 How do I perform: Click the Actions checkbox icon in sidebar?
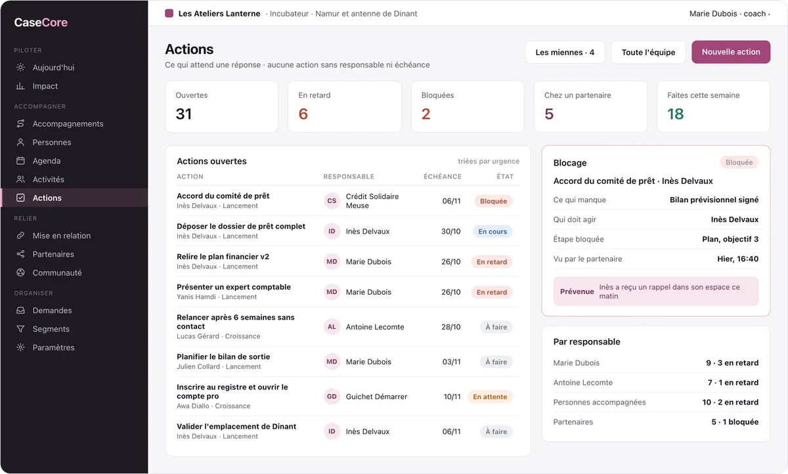(x=20, y=198)
